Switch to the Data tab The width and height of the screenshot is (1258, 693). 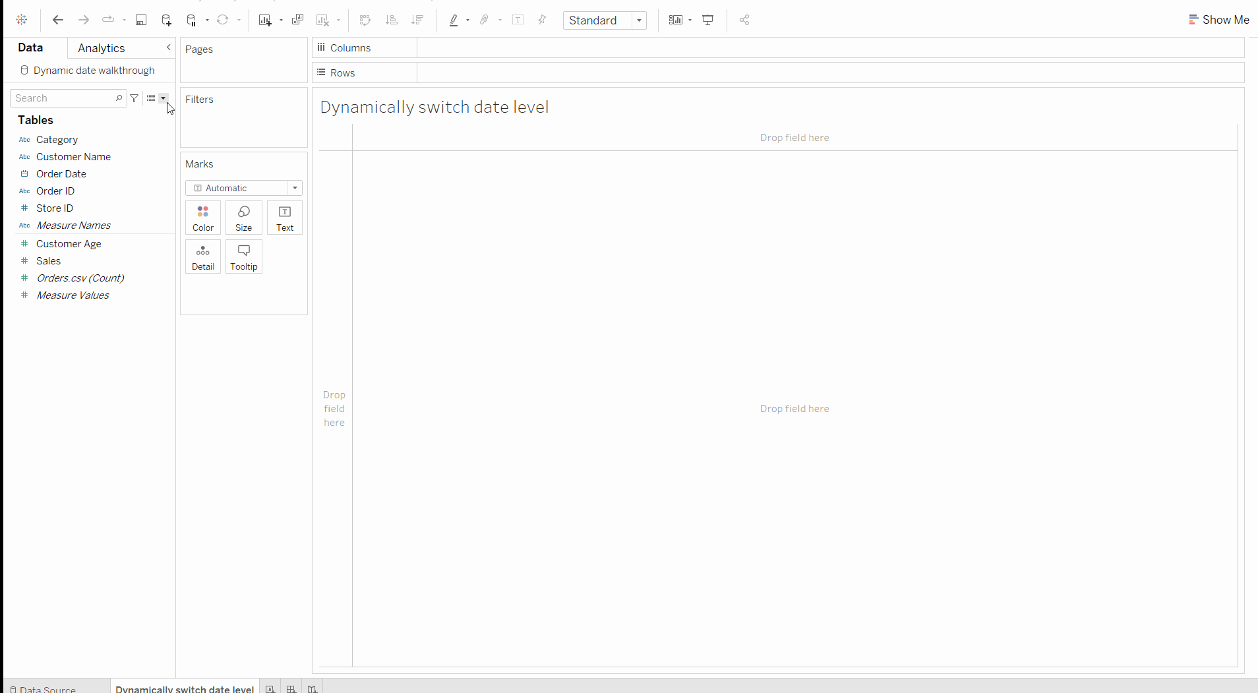tap(30, 47)
